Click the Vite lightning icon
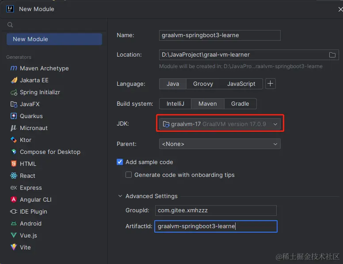This screenshot has width=343, height=264. pos(14,247)
